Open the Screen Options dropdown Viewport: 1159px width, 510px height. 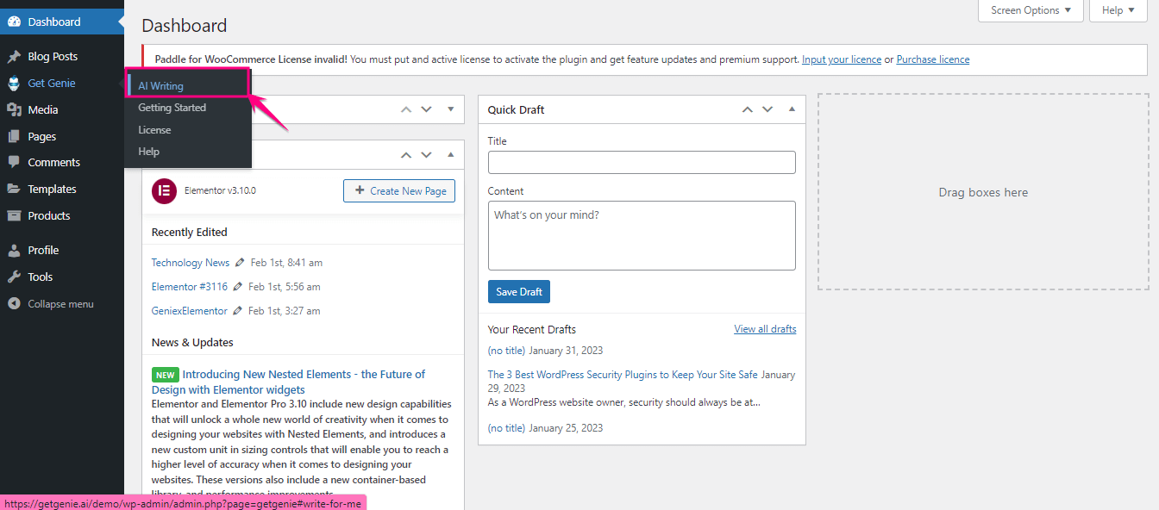point(1031,10)
